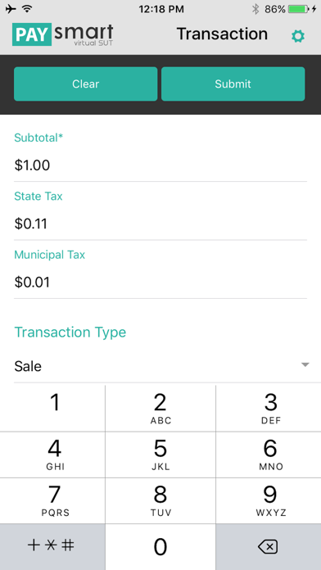The image size is (321, 570).
Task: Select the Subtotal field showing $1.00
Action: (160, 165)
